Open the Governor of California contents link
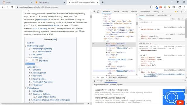Image resolution: width=187 pixels, height=105 pixels. click(x=41, y=94)
